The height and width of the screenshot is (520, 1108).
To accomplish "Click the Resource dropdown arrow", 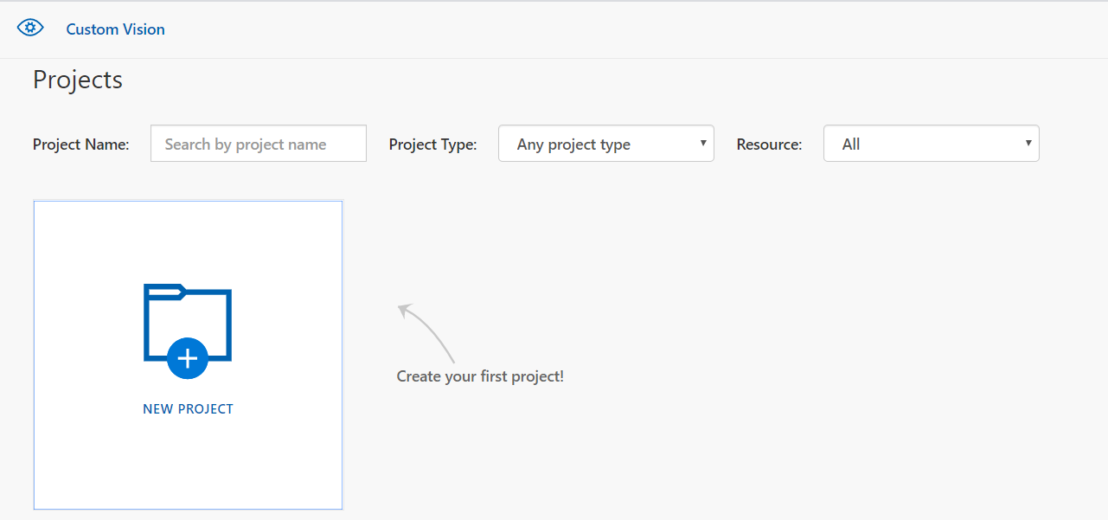I will coord(1028,143).
